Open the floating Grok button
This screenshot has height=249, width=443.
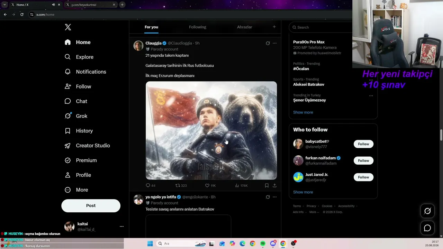click(x=427, y=211)
